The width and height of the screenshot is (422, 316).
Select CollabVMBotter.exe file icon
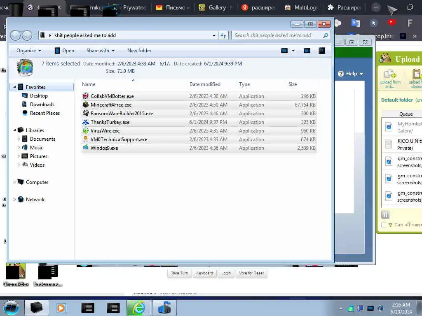pyautogui.click(x=86, y=96)
